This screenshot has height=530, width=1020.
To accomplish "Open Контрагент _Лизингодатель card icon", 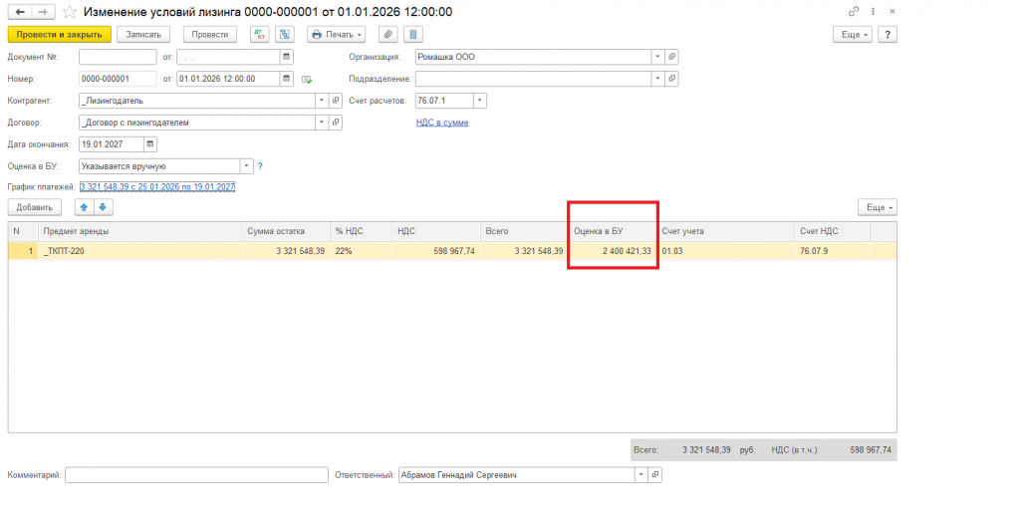I will coord(336,101).
